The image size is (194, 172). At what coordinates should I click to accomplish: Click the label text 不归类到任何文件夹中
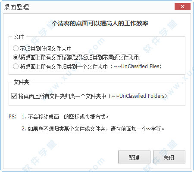(46, 48)
